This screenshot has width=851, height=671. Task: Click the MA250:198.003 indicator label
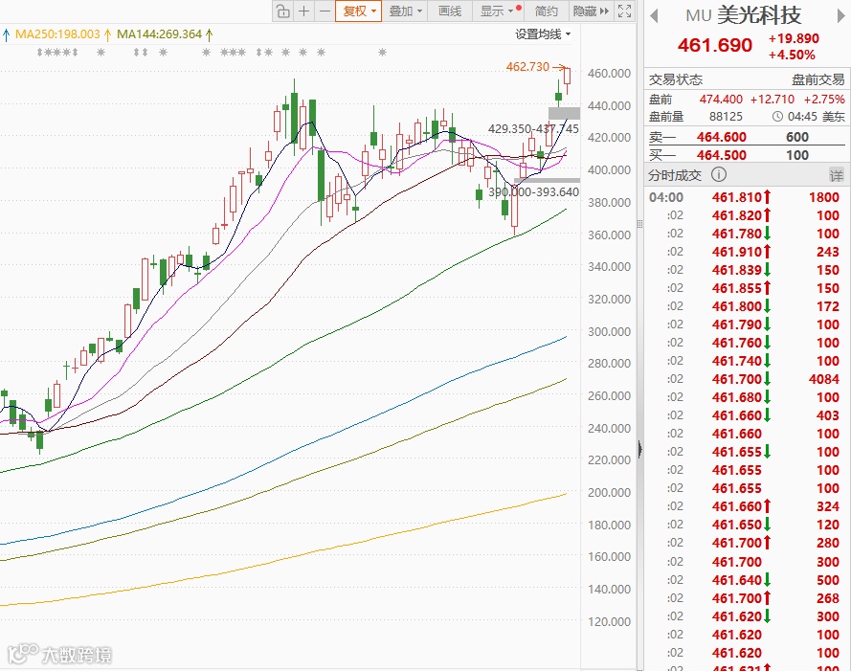(57, 34)
